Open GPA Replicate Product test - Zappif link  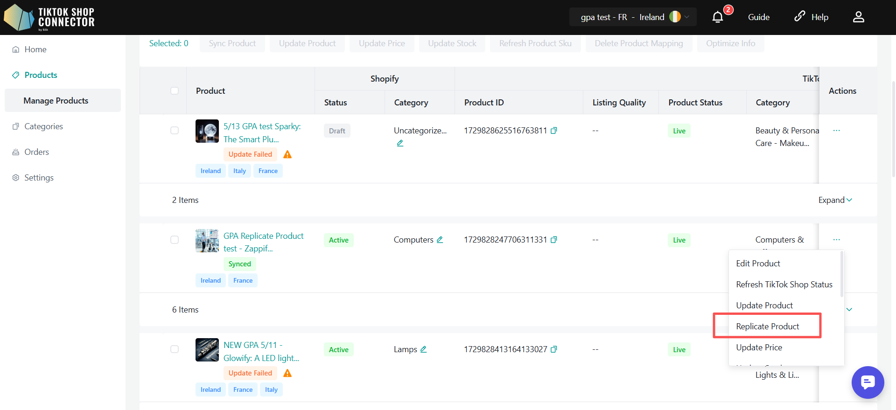pyautogui.click(x=263, y=243)
